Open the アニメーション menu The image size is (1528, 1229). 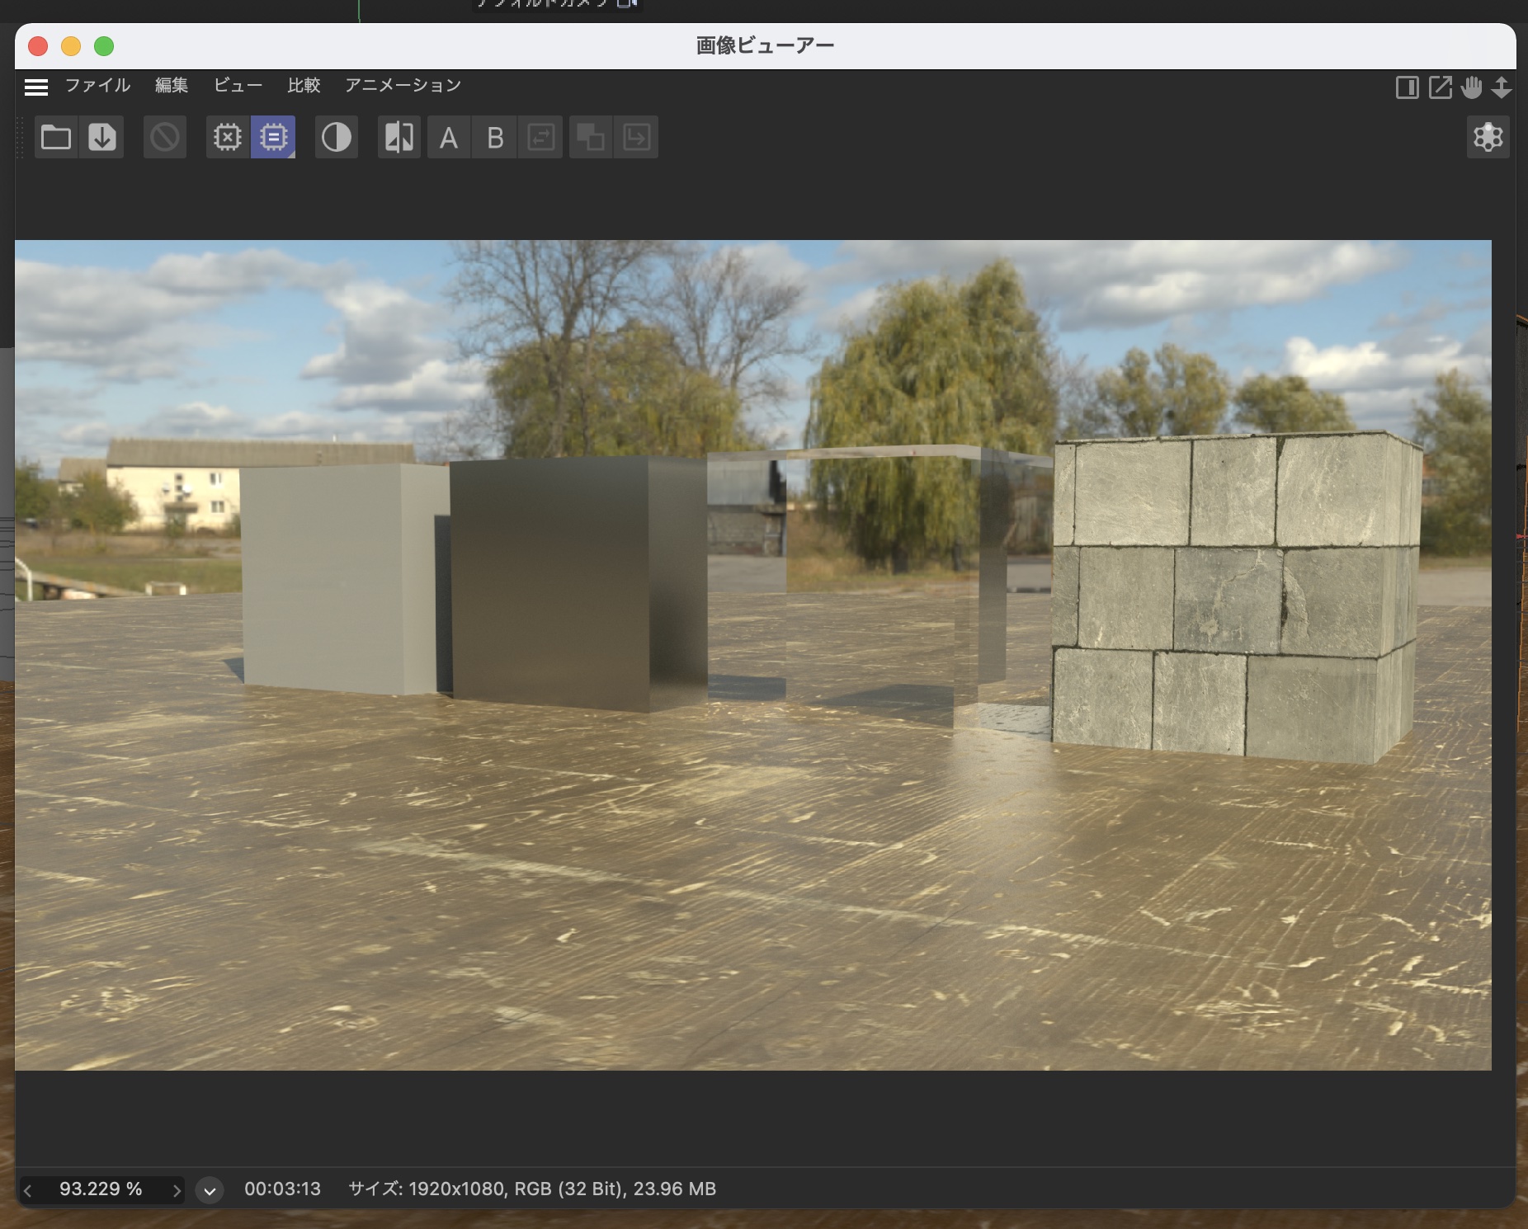[403, 85]
